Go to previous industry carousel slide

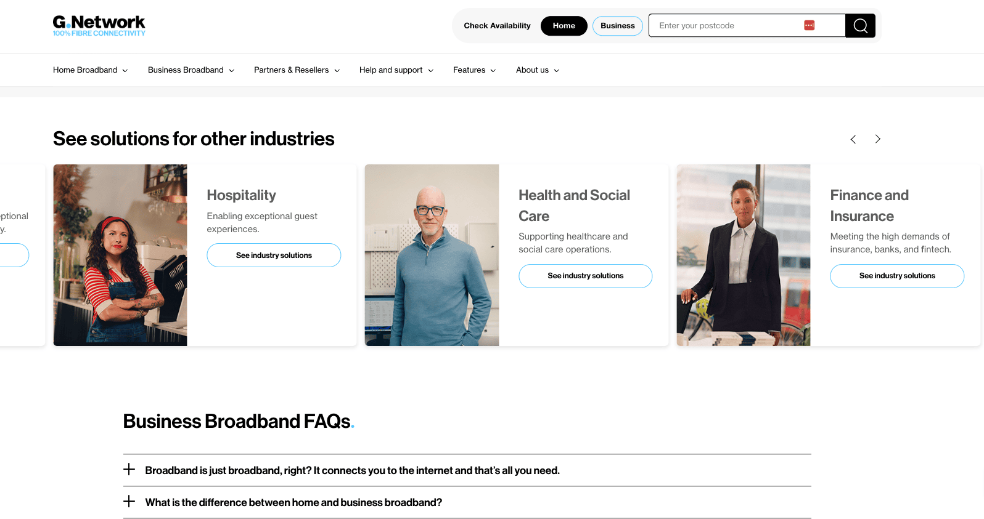pyautogui.click(x=853, y=139)
